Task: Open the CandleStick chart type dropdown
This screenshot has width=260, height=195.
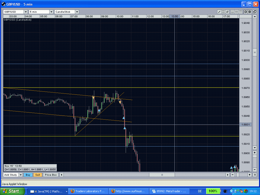Action: [x=77, y=12]
